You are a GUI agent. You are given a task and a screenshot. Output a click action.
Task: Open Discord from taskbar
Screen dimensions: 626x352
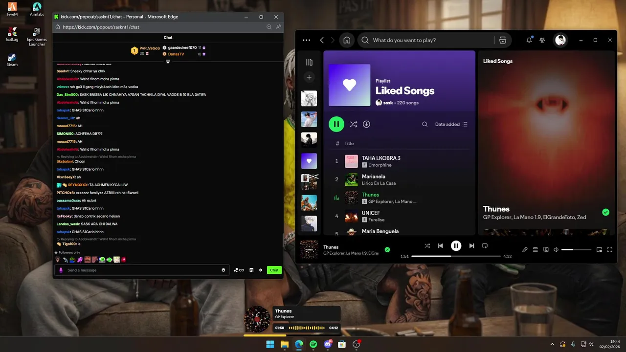click(x=328, y=344)
